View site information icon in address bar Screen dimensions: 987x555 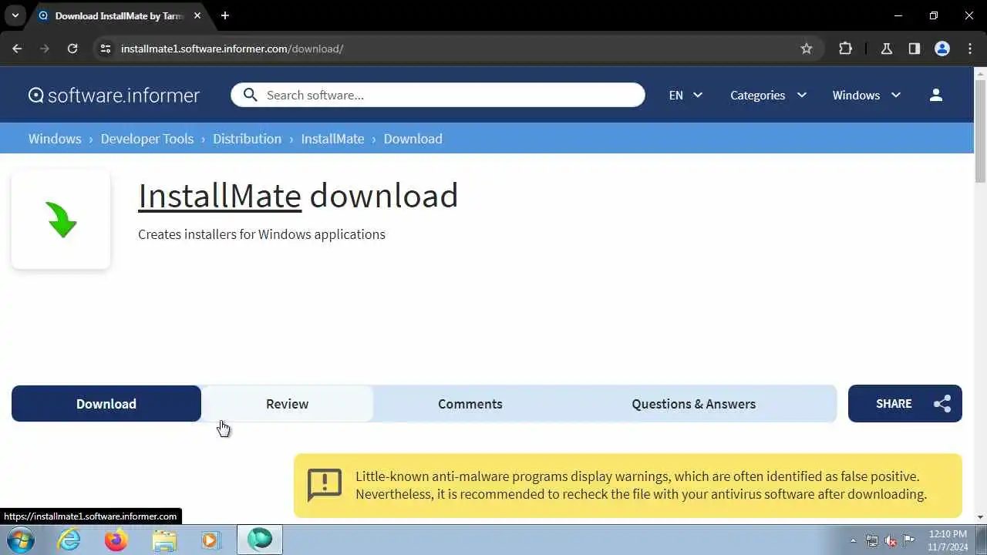[106, 49]
